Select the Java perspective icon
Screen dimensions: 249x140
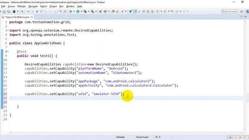coord(247,11)
